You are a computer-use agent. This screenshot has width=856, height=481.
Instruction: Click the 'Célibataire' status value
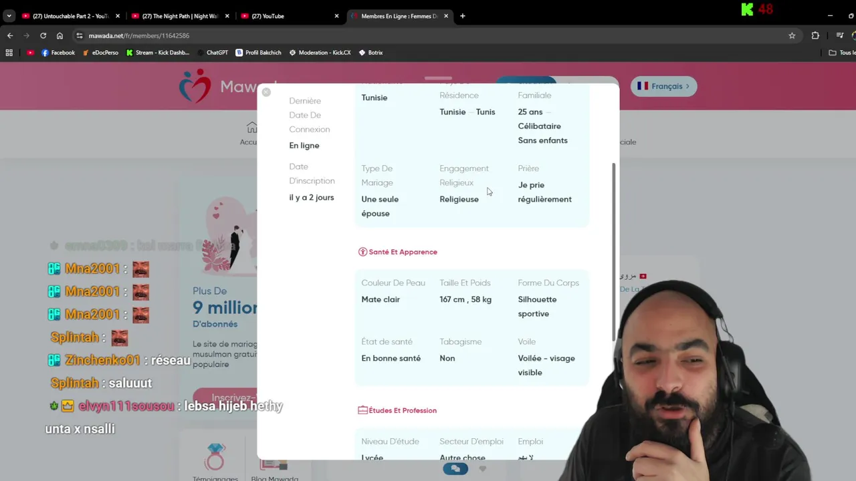pyautogui.click(x=539, y=126)
